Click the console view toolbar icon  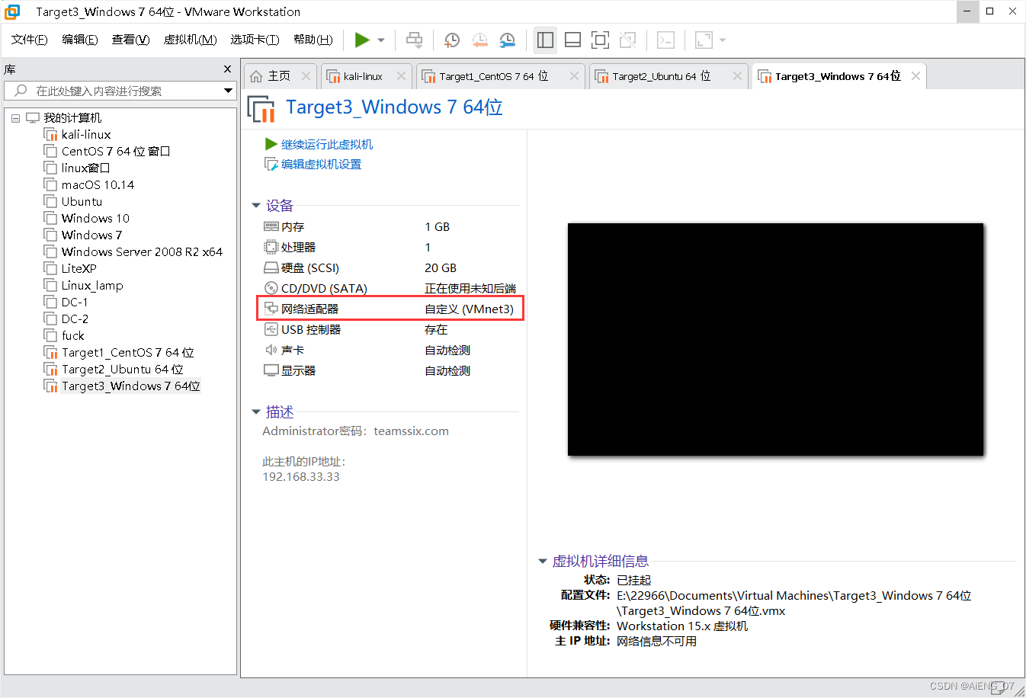(x=665, y=40)
